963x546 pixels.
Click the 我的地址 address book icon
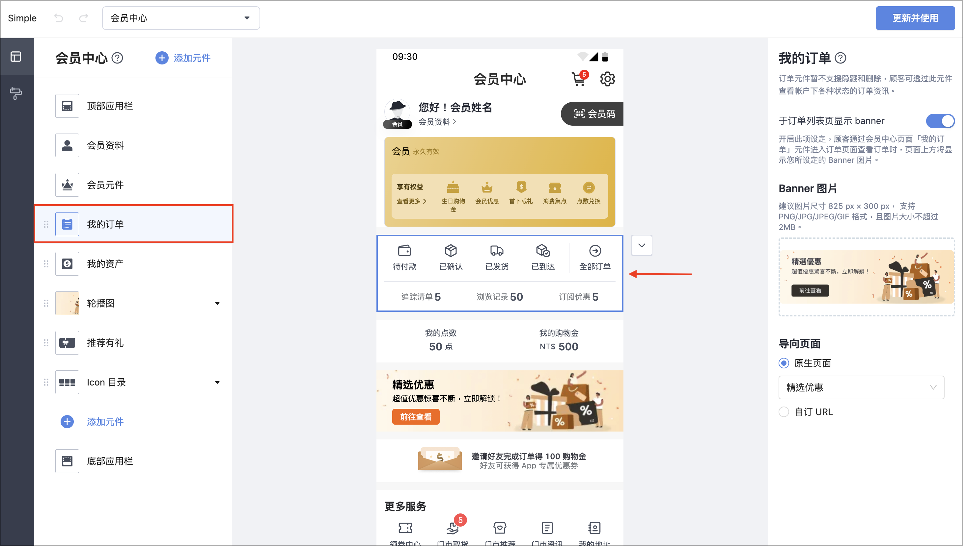tap(594, 528)
